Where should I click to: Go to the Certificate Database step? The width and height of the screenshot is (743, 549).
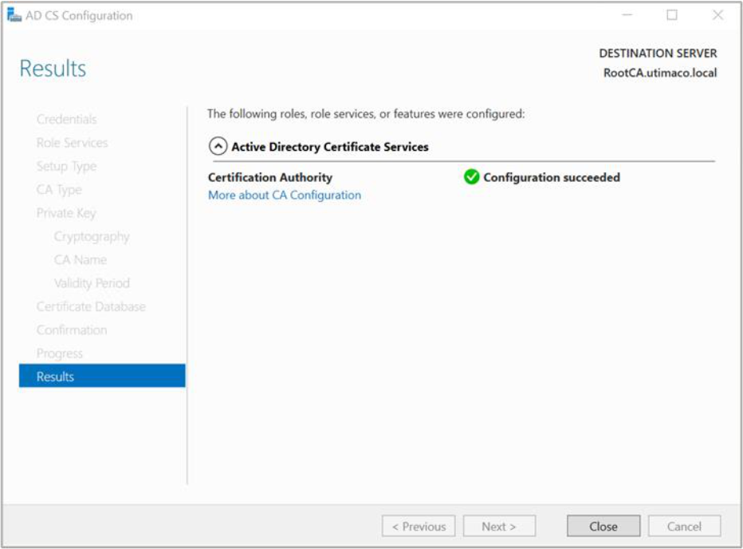coord(91,306)
